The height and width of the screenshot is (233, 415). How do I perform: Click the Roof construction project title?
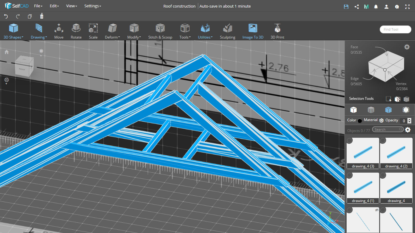[179, 6]
